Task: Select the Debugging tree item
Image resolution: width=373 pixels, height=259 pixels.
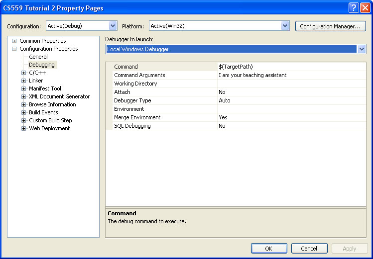Action: coord(42,65)
